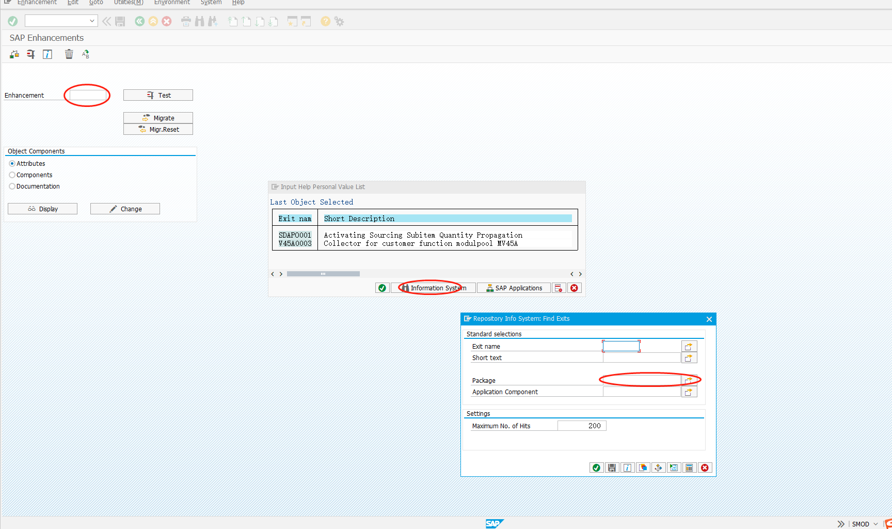Open the Enhancement menu
This screenshot has width=892, height=529.
pos(37,3)
